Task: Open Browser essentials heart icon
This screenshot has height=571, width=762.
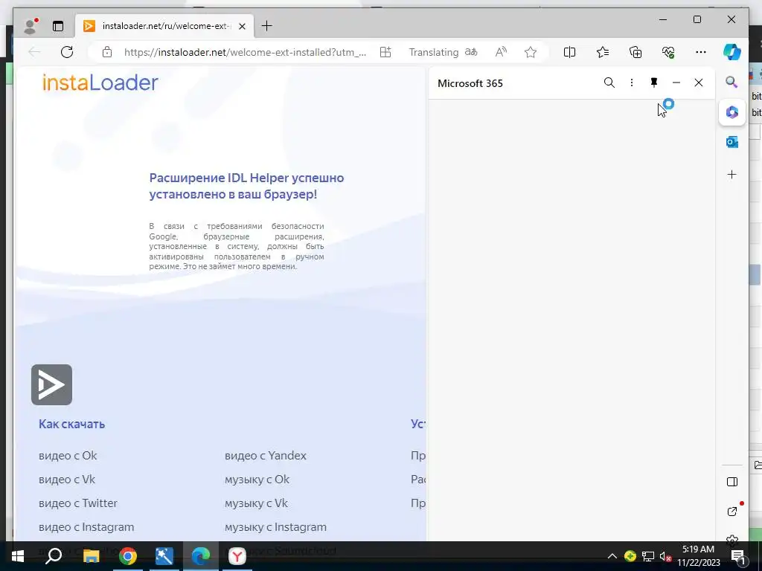Action: tap(668, 52)
